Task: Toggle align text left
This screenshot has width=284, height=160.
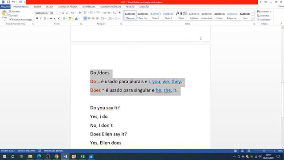Action: (x=85, y=18)
